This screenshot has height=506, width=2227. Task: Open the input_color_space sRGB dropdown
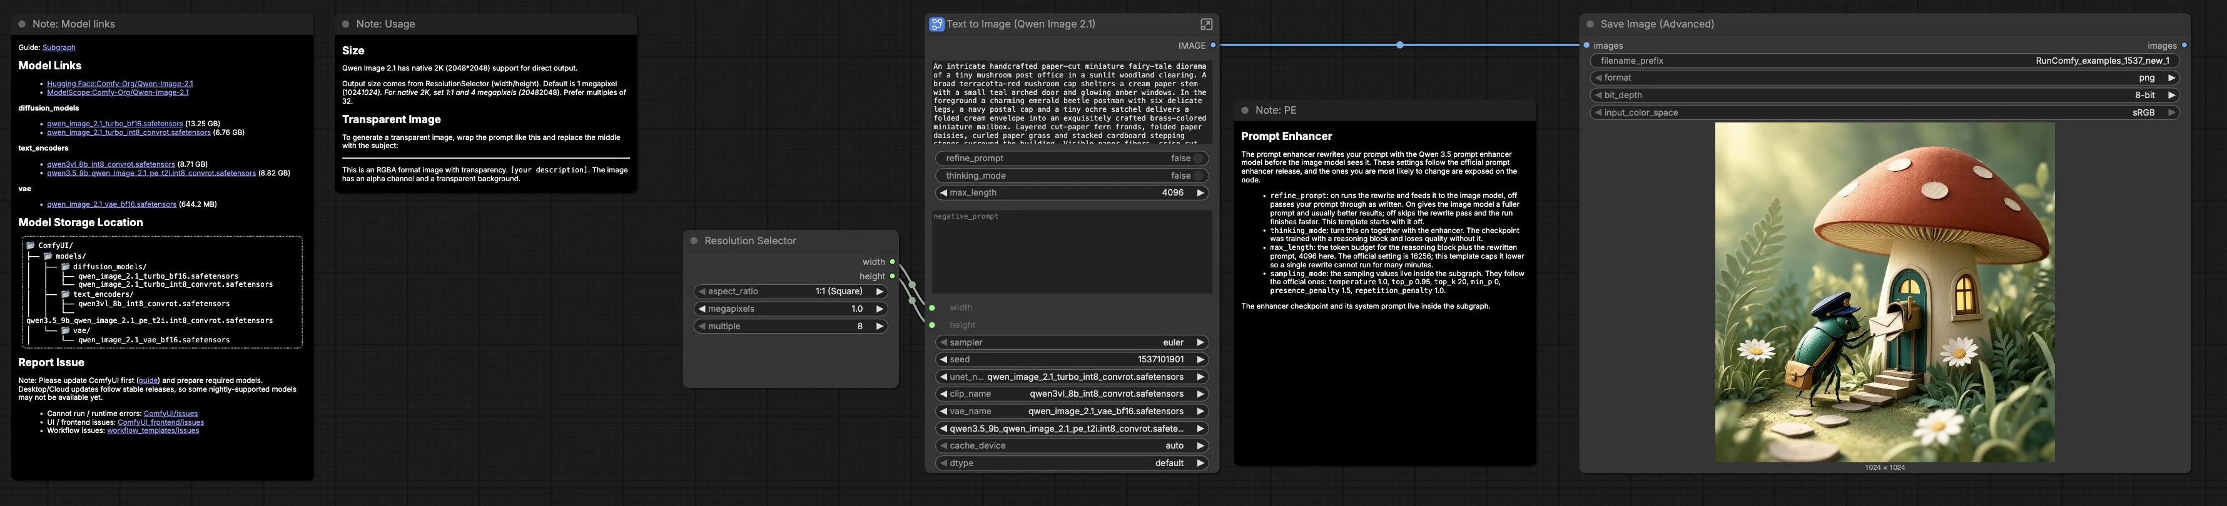(1885, 112)
